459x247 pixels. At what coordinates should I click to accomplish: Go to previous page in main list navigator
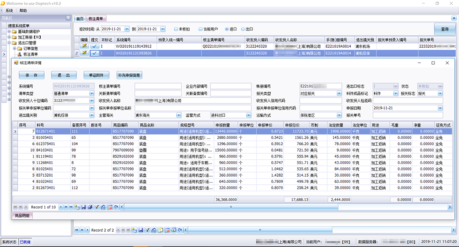(82, 230)
